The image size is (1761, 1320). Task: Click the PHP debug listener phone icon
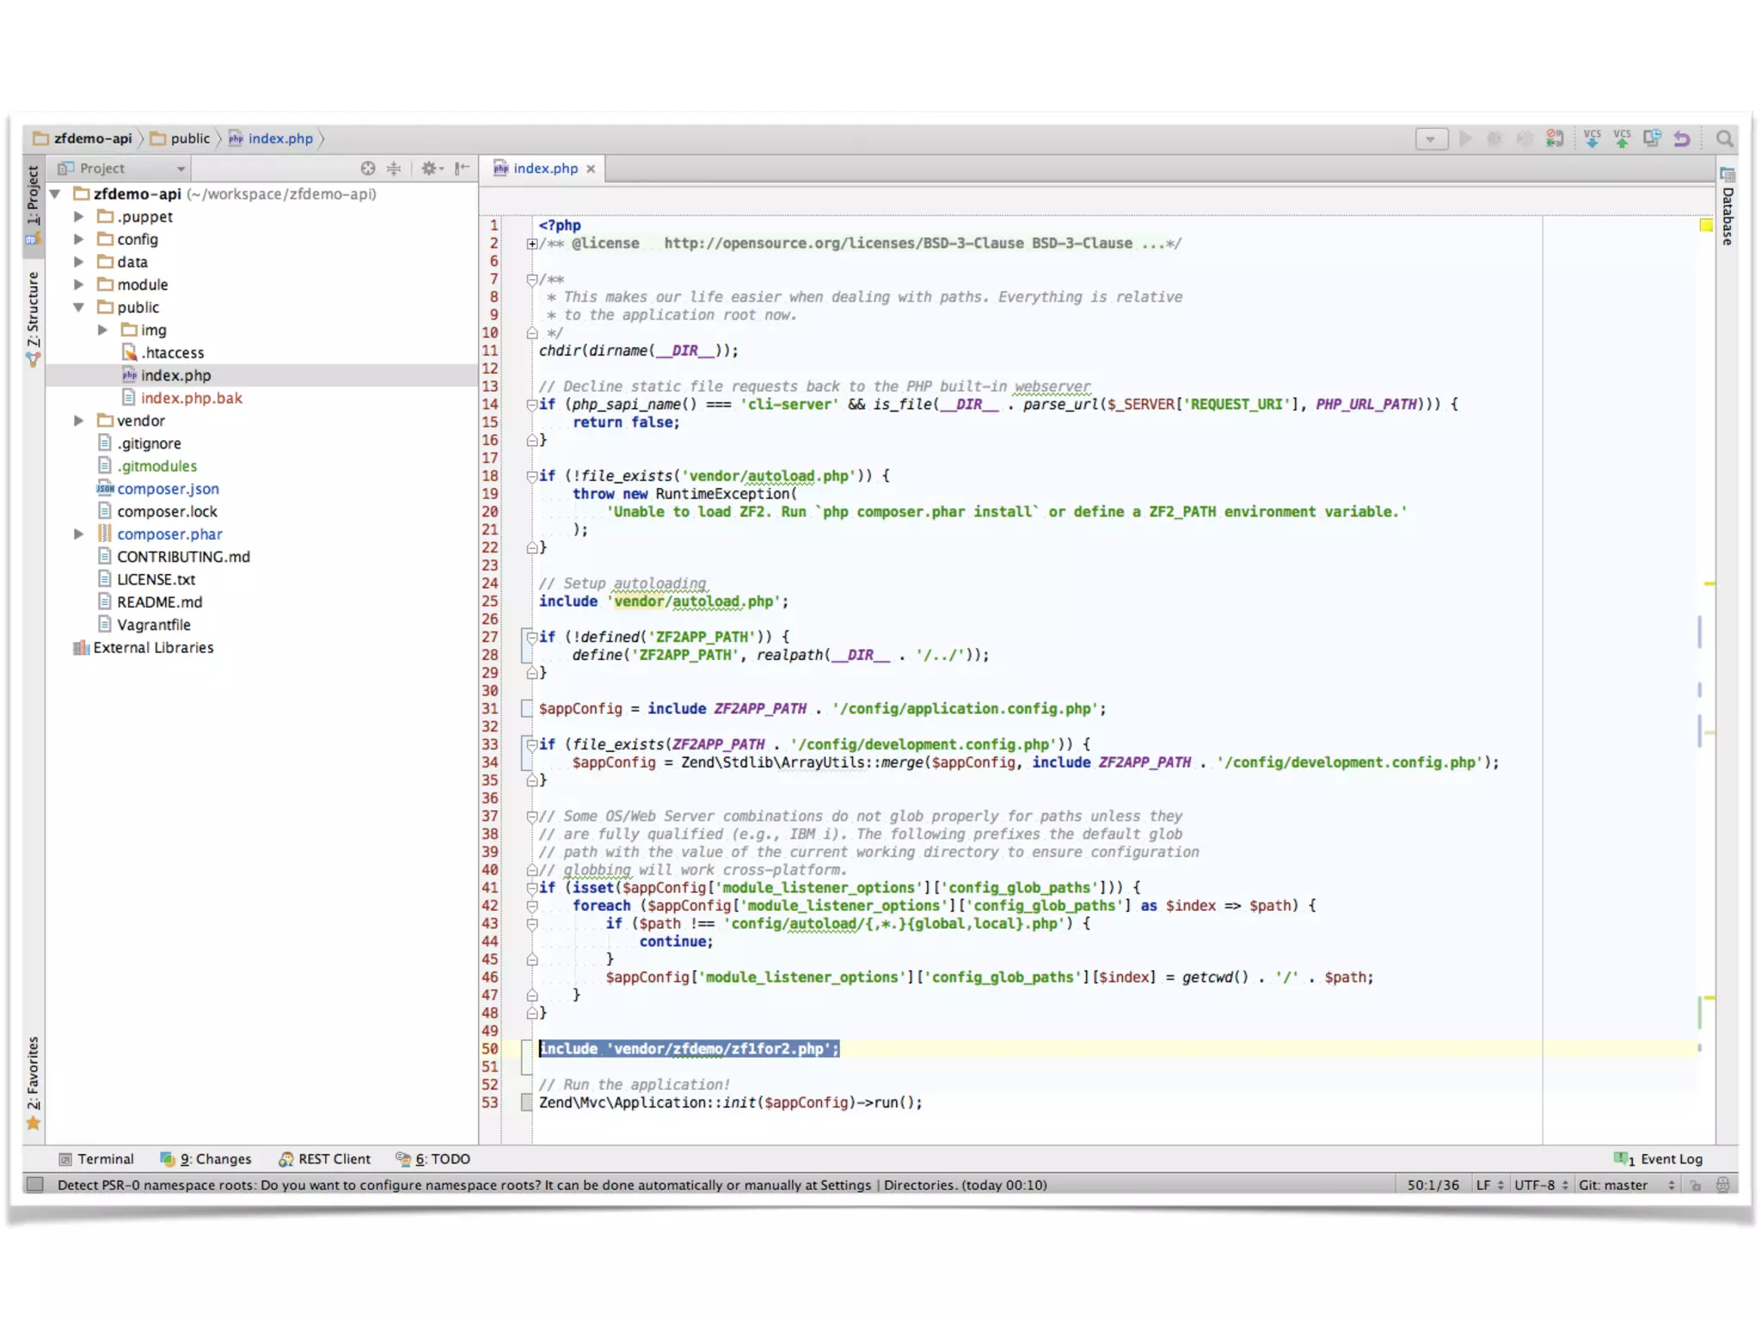(1554, 138)
